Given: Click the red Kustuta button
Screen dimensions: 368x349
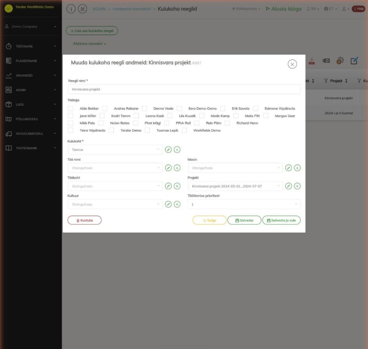Looking at the screenshot, I should 84,220.
